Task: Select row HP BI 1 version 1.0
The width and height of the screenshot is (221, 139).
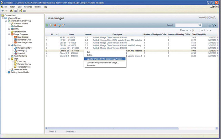Action: pyautogui.click(x=132, y=38)
